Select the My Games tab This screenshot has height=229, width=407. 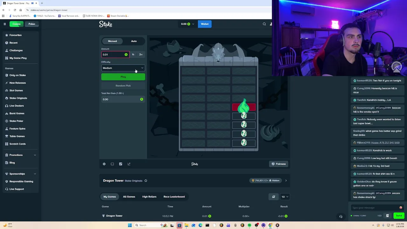[x=110, y=197]
